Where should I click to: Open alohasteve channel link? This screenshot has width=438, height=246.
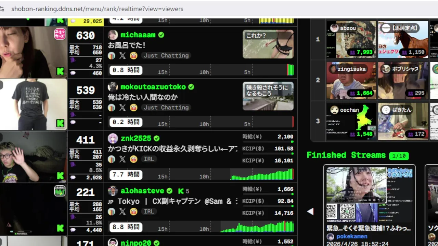pyautogui.click(x=142, y=191)
